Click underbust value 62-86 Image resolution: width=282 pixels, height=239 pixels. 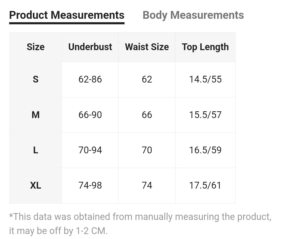coord(90,79)
